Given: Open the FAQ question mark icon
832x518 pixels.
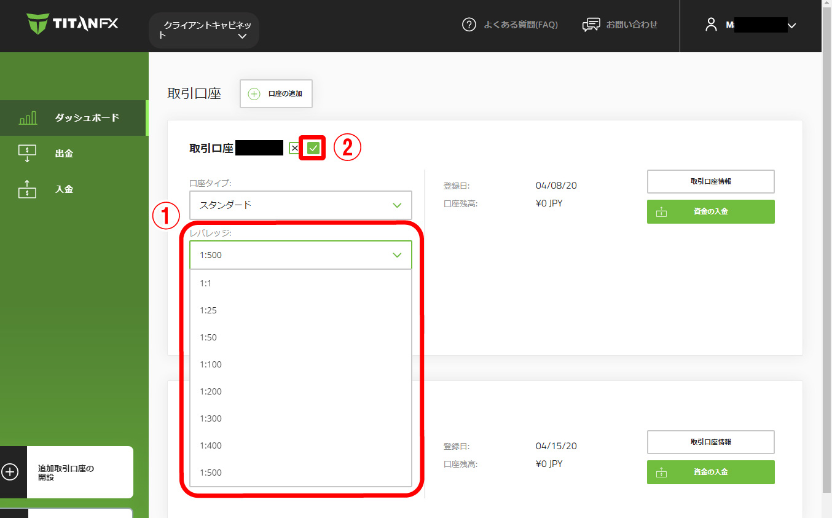Looking at the screenshot, I should tap(469, 25).
